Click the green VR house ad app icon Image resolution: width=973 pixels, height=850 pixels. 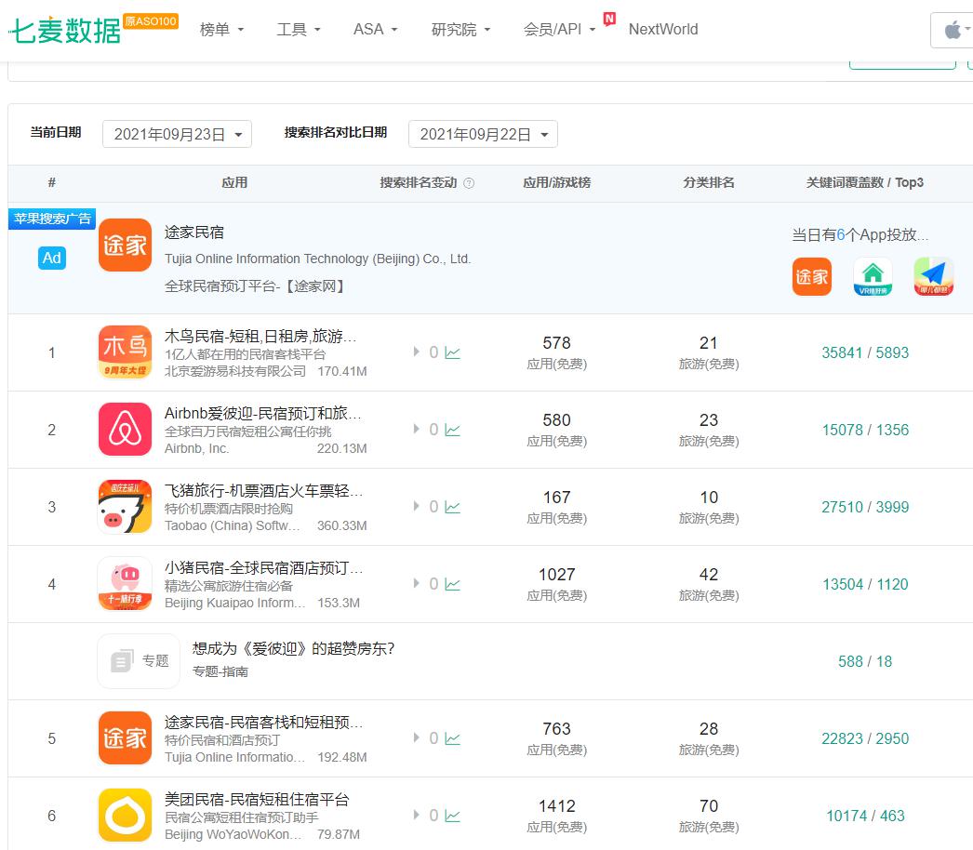pyautogui.click(x=873, y=277)
